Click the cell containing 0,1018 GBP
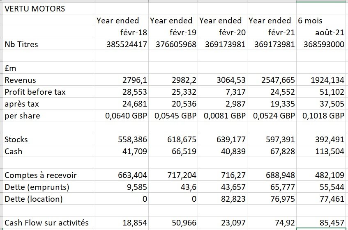 click(323, 116)
